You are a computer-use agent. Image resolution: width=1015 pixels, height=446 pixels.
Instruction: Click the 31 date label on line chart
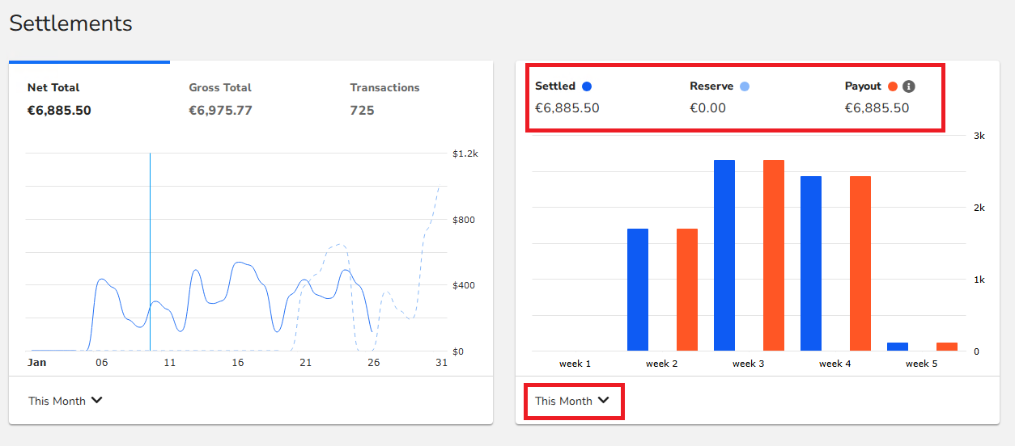pyautogui.click(x=441, y=363)
